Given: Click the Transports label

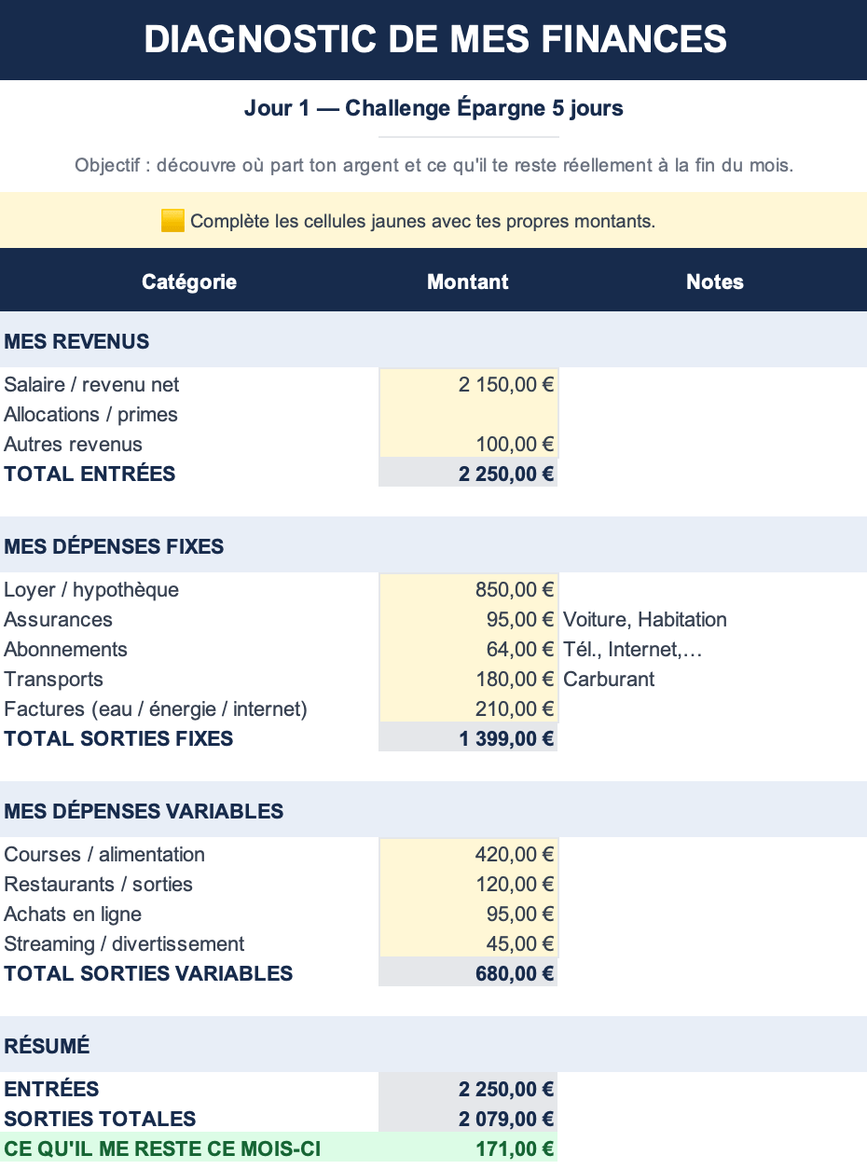Looking at the screenshot, I should pyautogui.click(x=53, y=679).
